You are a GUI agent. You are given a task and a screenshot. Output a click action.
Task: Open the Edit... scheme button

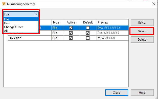click(x=142, y=23)
